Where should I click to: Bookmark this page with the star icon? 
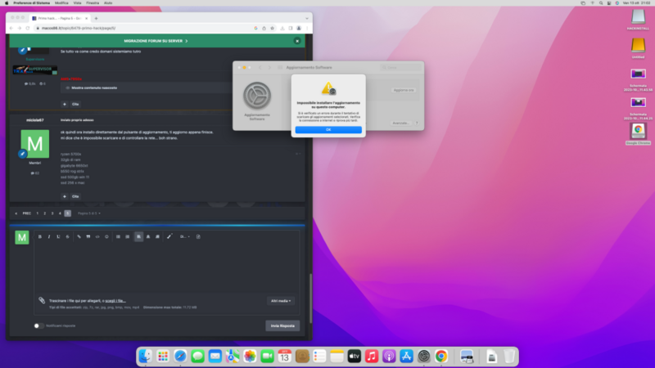(273, 28)
